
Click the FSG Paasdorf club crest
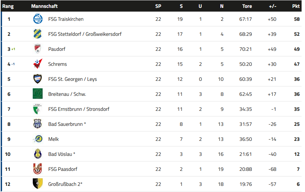point(38,169)
